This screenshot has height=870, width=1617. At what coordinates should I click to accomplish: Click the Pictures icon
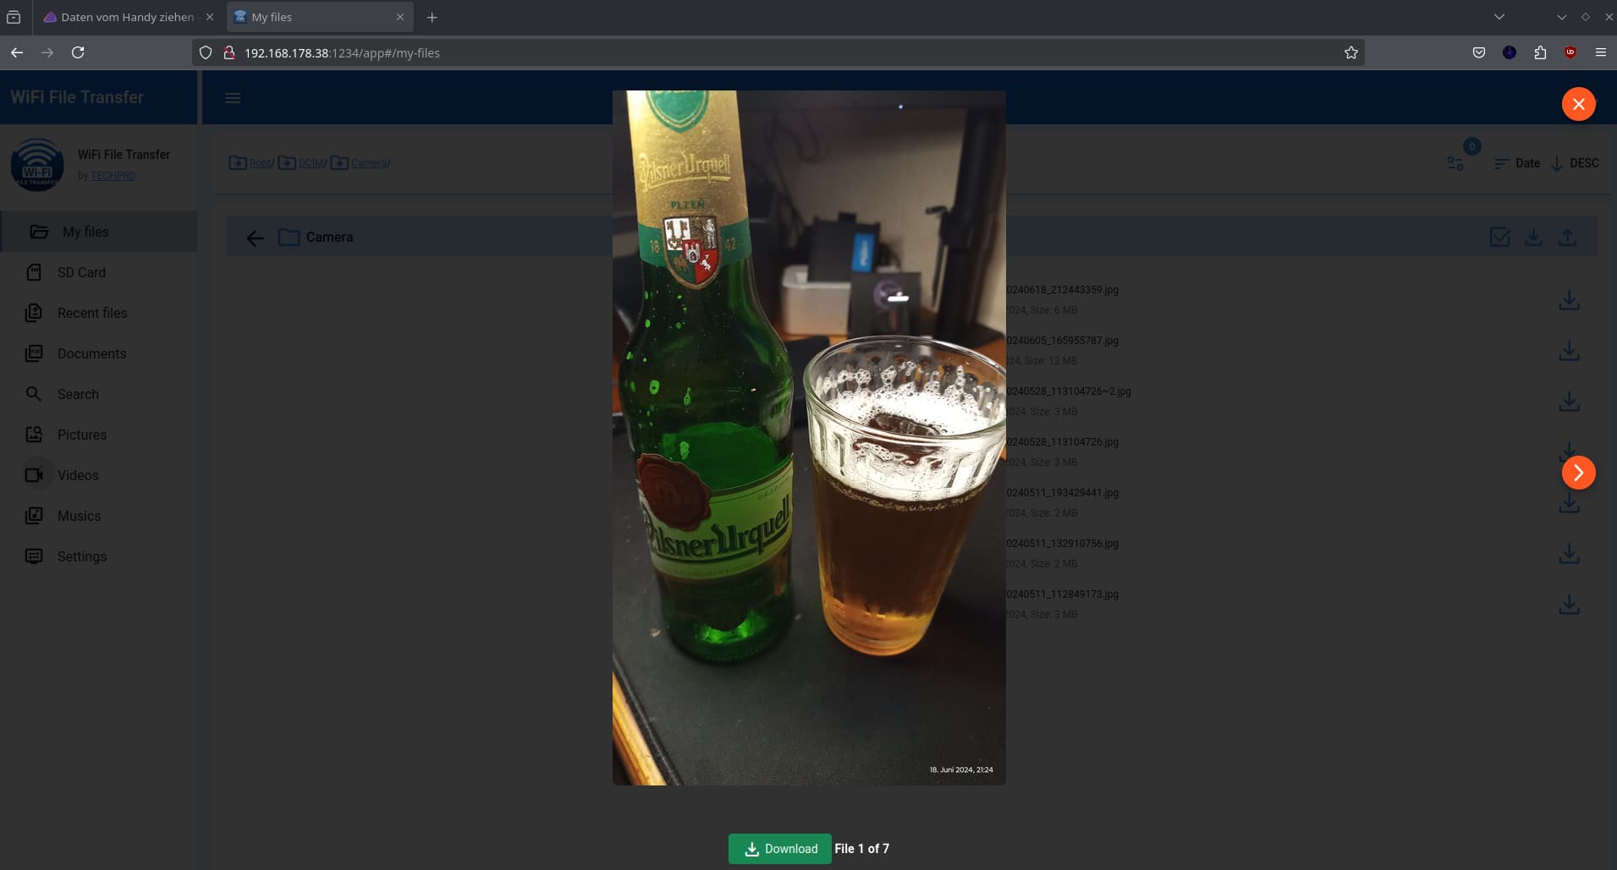[x=34, y=435]
